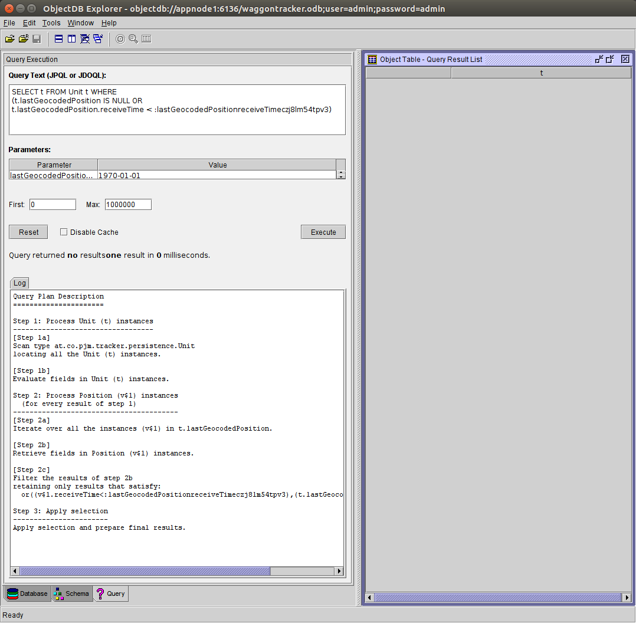The width and height of the screenshot is (636, 623).
Task: Click the parameters table scroll stepper
Action: (341, 175)
